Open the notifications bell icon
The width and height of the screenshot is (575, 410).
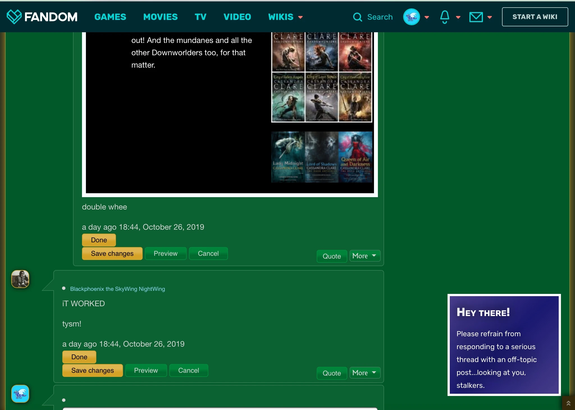444,17
